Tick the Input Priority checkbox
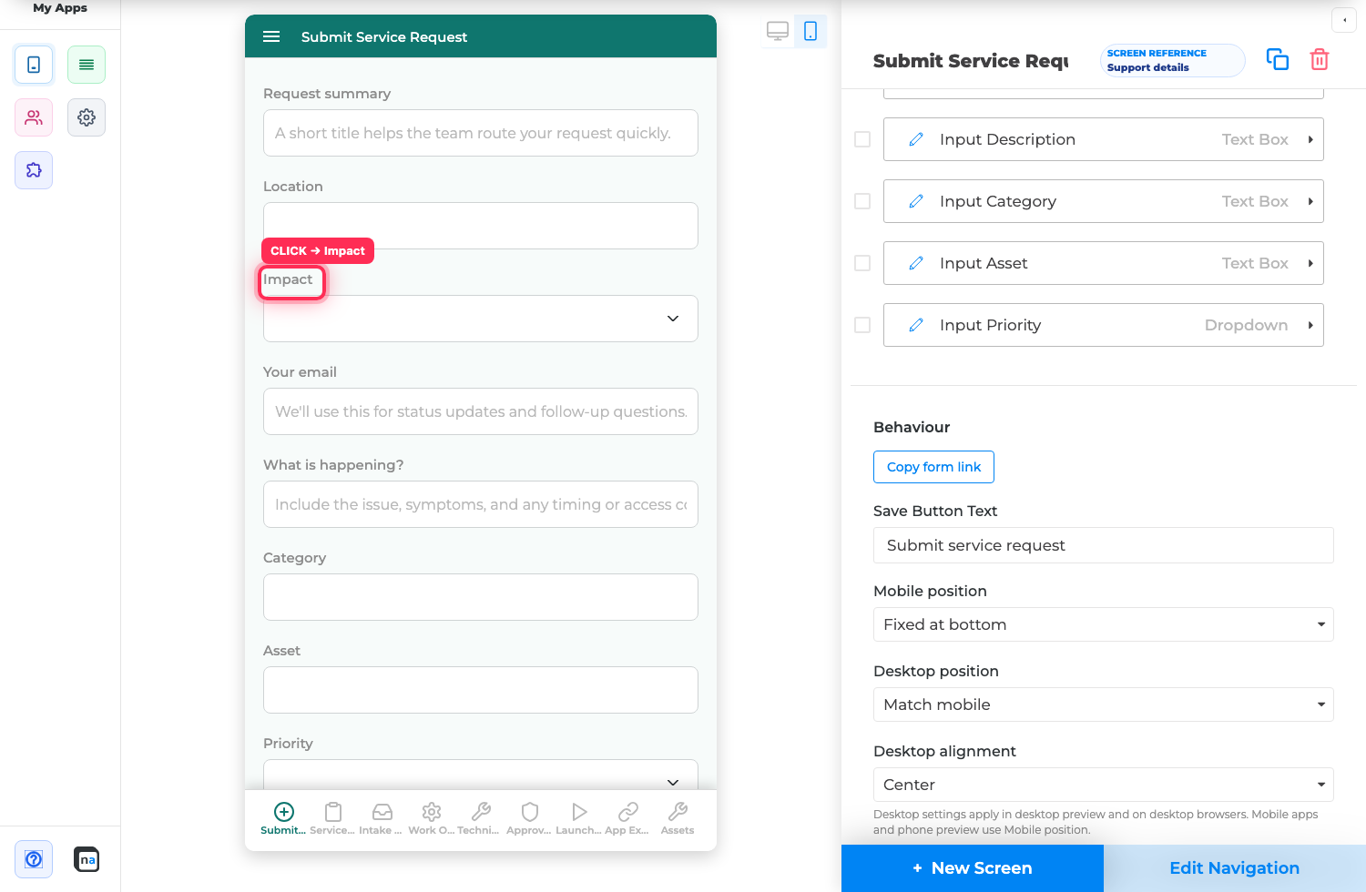1366x892 pixels. (x=862, y=325)
